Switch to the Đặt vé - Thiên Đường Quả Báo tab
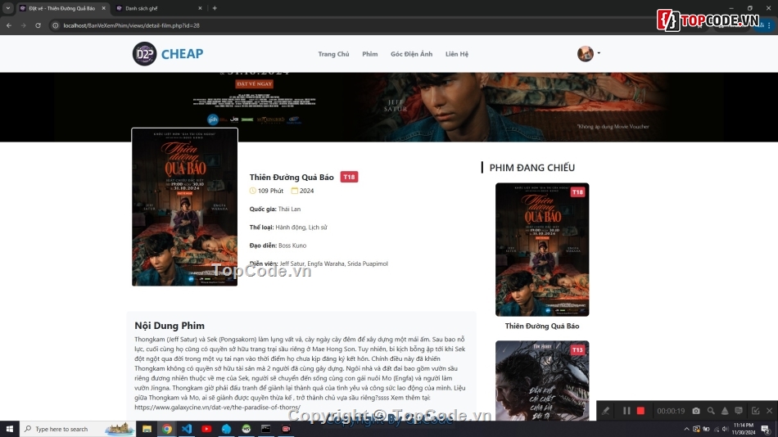Screen dimensions: 778x437 coord(62,8)
